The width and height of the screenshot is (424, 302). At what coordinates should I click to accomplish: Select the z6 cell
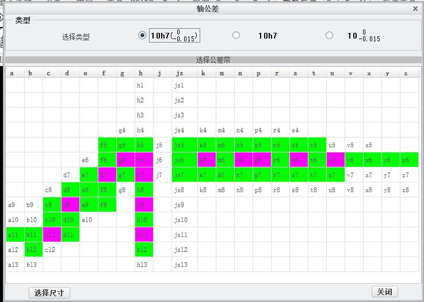[409, 160]
